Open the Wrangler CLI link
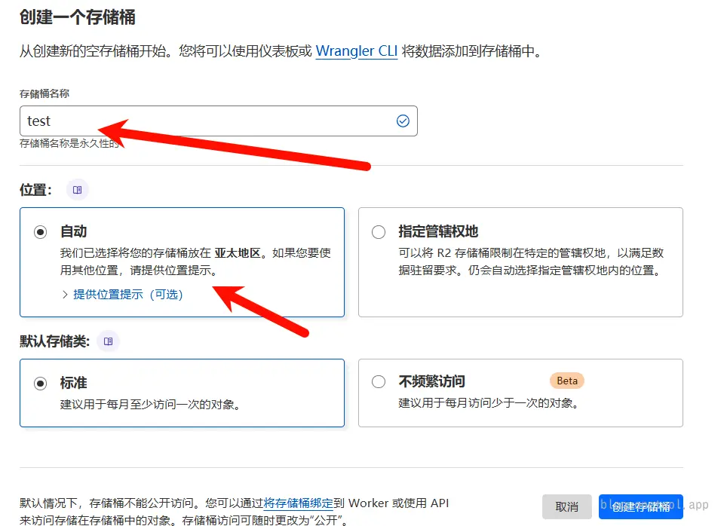This screenshot has width=724, height=526. click(356, 52)
